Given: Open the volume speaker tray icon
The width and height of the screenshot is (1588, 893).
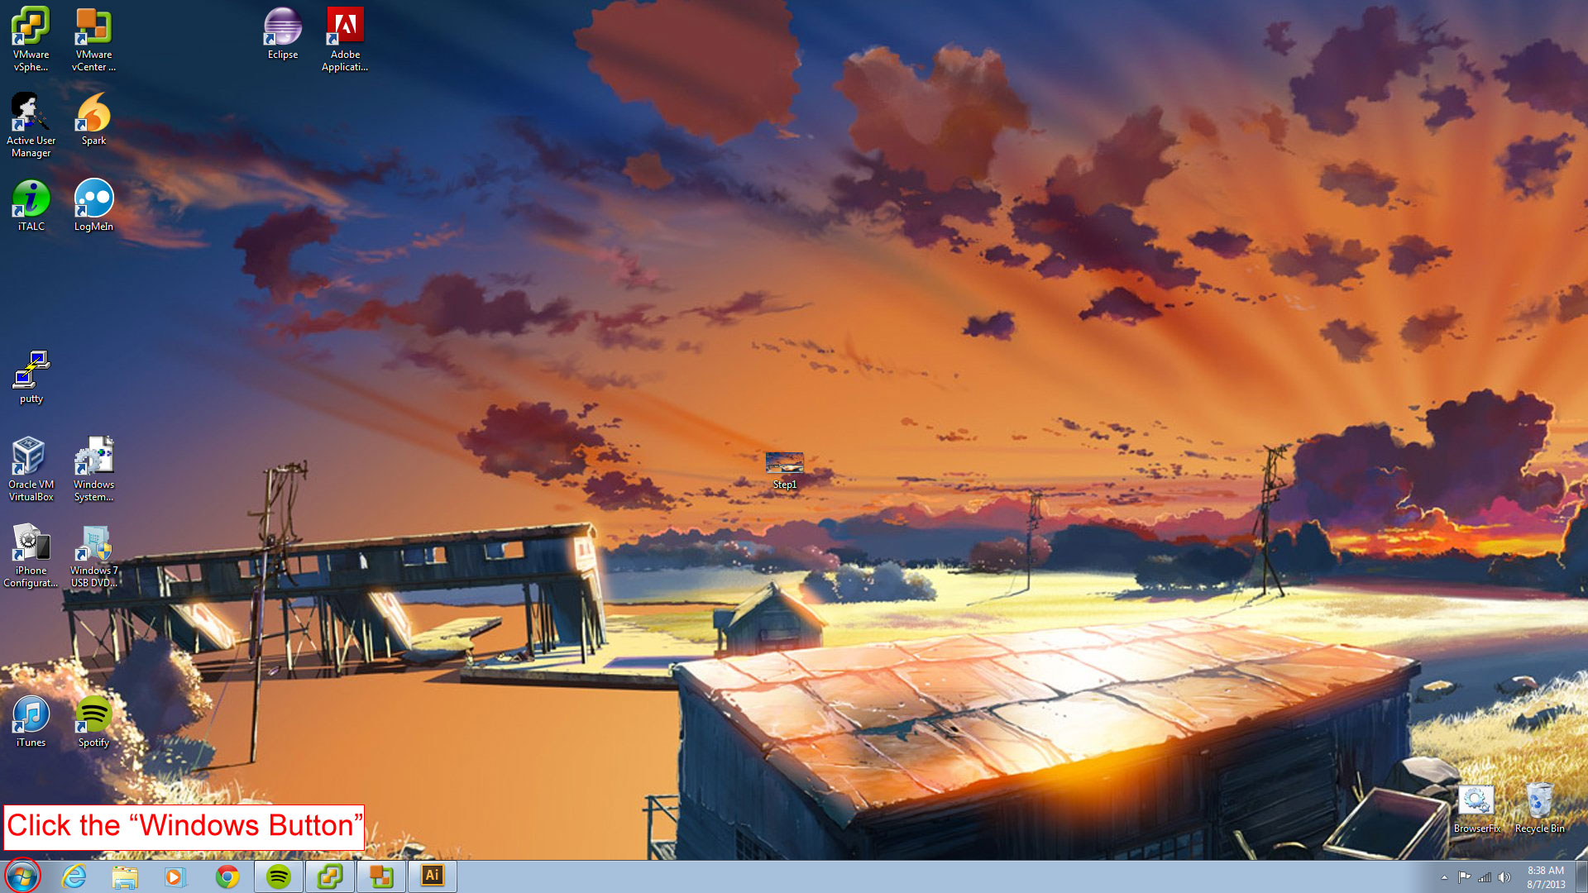Looking at the screenshot, I should tap(1504, 877).
